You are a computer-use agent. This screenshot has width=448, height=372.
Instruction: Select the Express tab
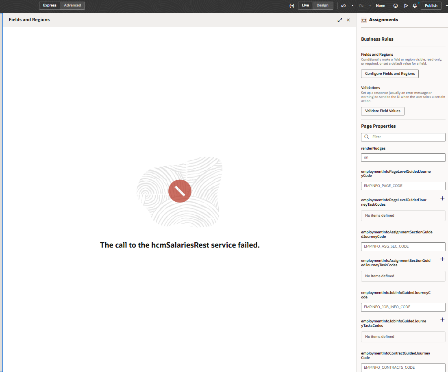coord(49,5)
